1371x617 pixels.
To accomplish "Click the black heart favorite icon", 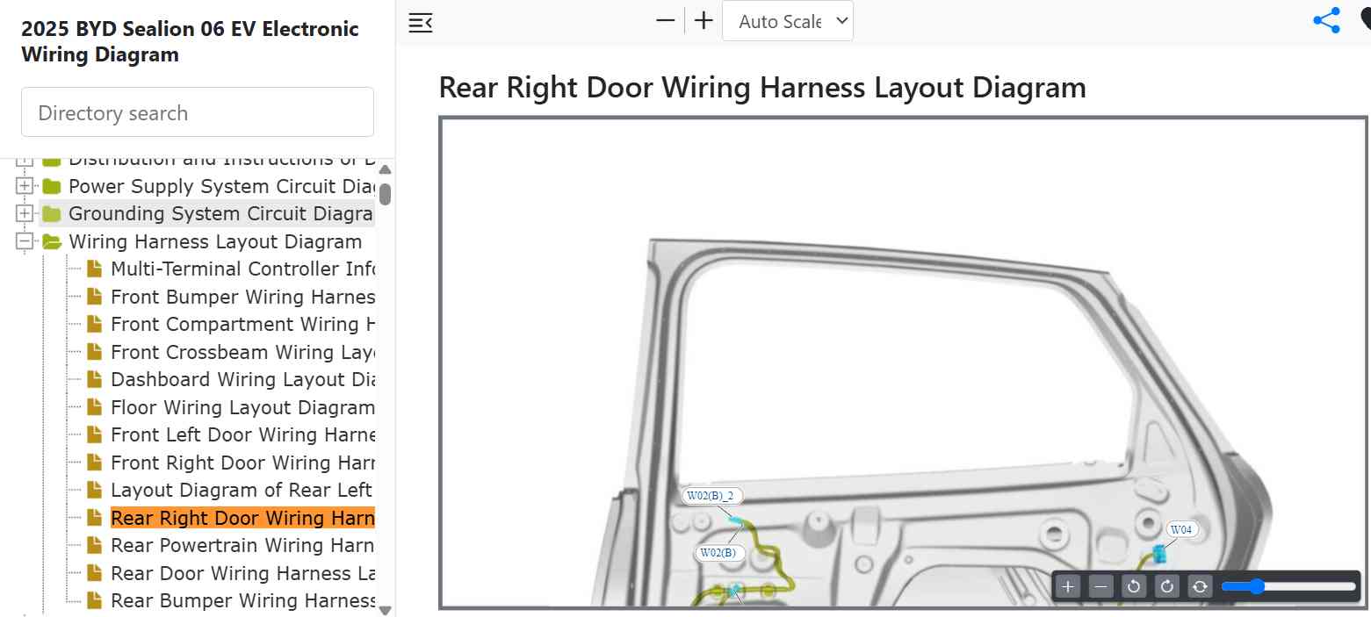I will coord(1365,21).
